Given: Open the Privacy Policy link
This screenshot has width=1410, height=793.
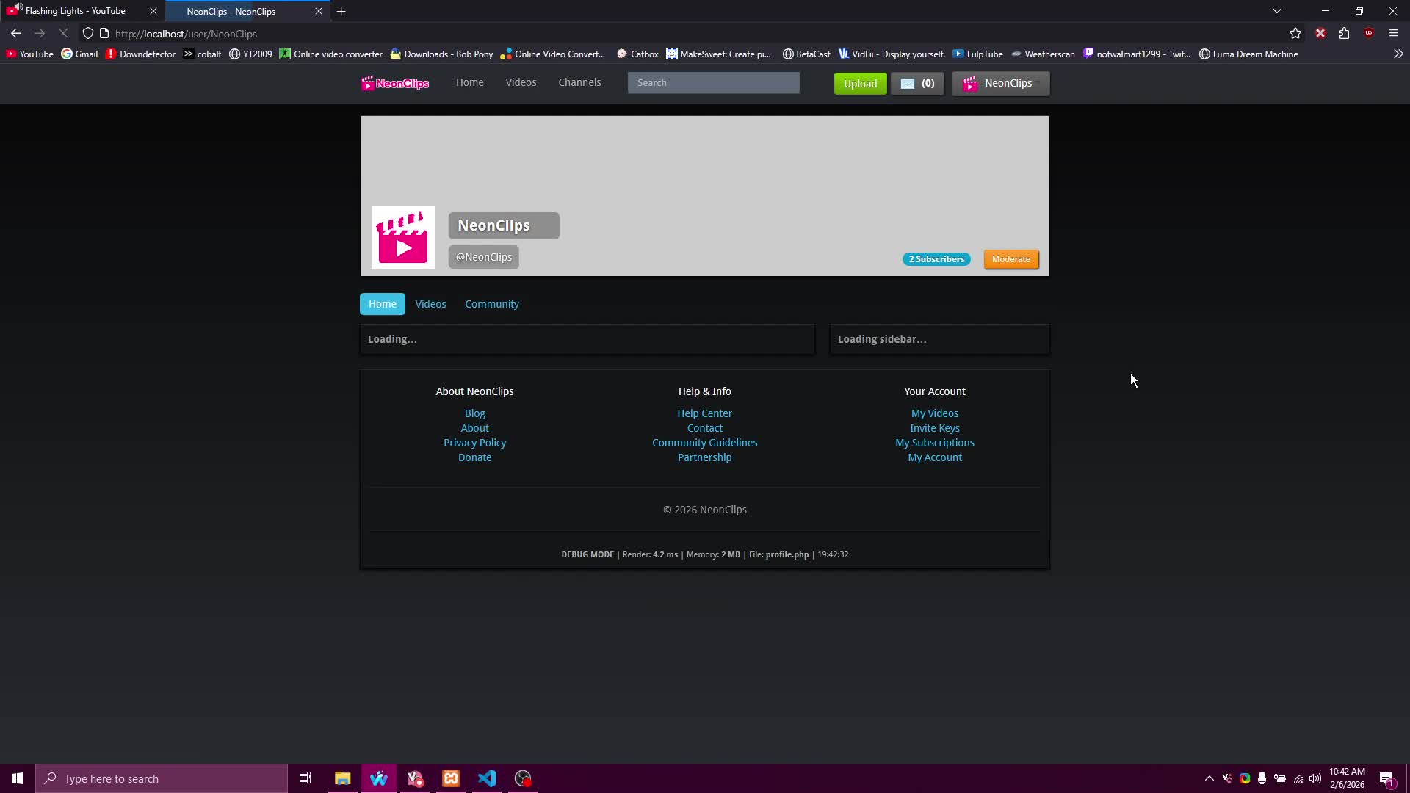Looking at the screenshot, I should (474, 442).
